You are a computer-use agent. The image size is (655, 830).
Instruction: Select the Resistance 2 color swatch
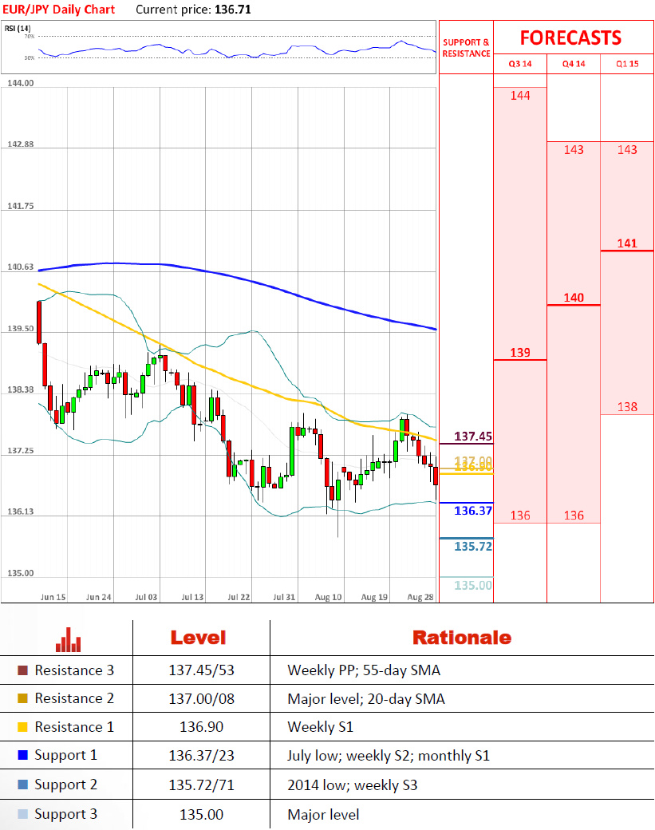click(23, 698)
